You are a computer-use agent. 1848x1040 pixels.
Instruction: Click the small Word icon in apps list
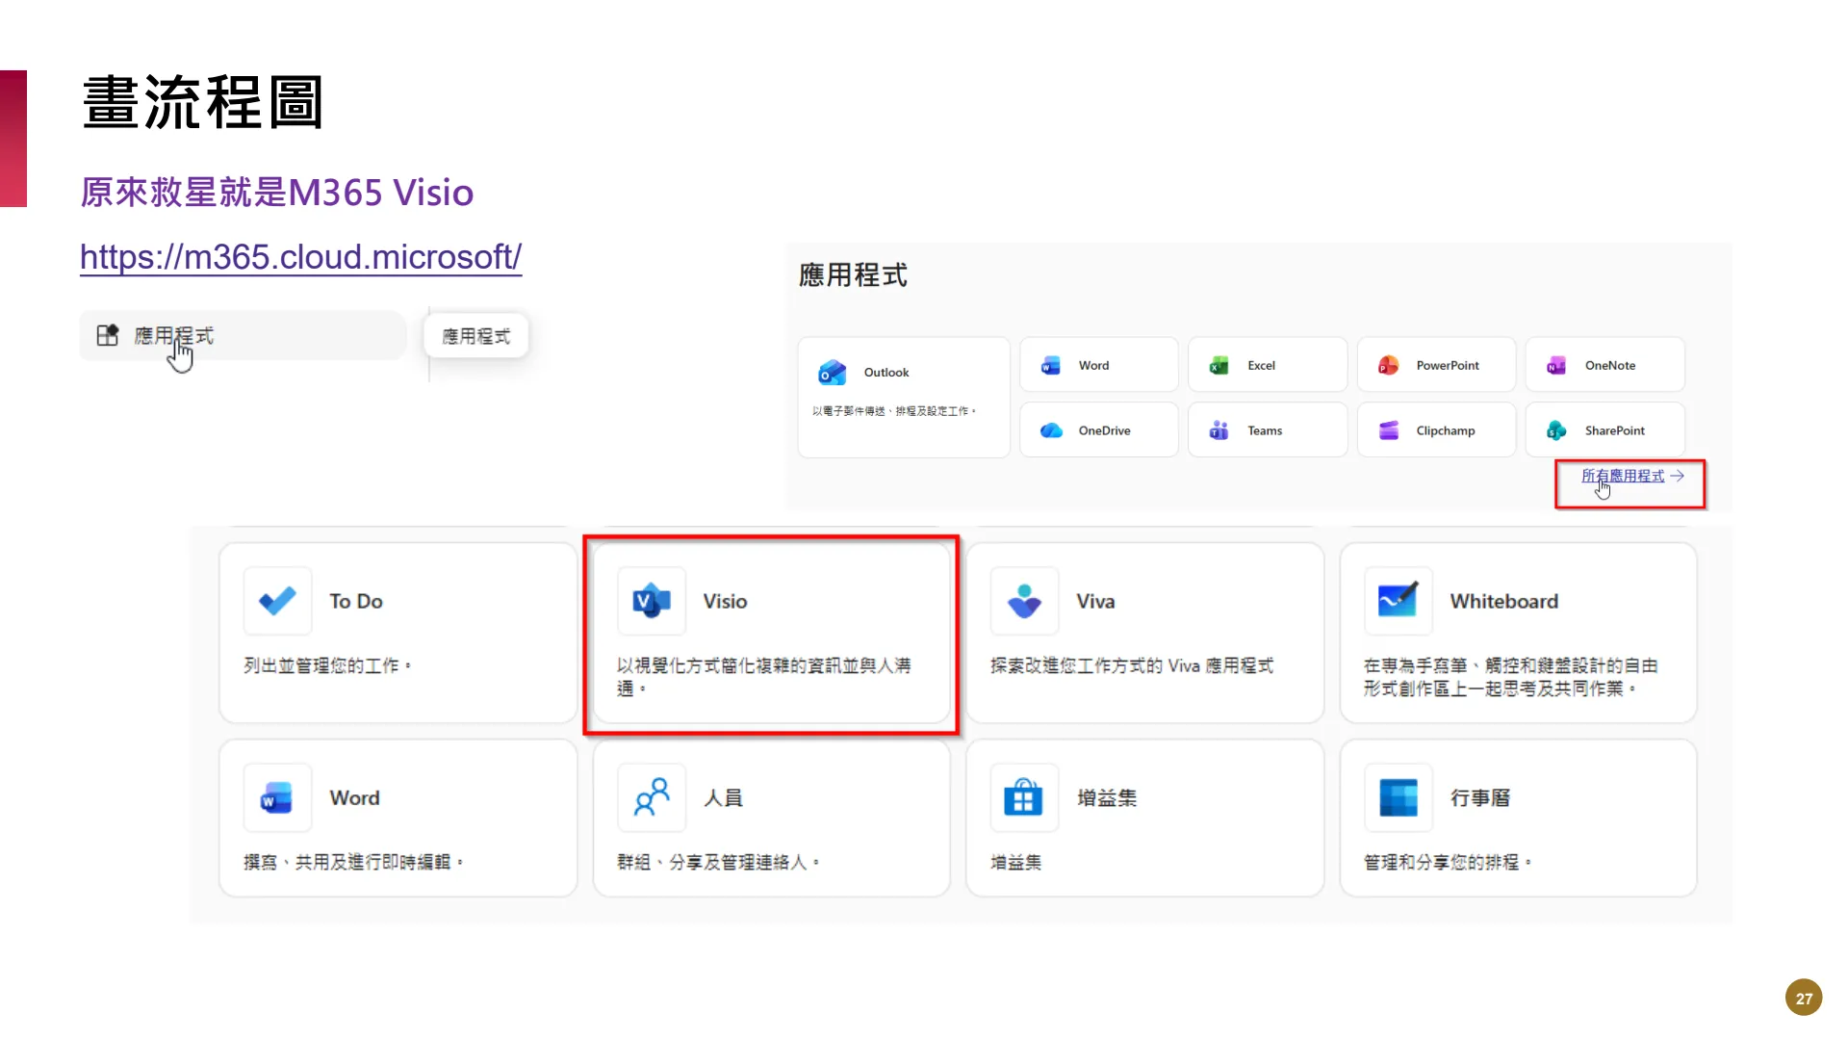(x=1050, y=366)
